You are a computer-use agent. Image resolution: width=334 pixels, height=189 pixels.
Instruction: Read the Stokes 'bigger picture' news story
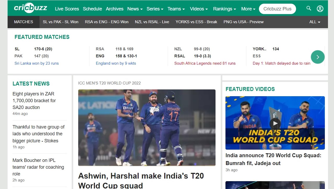coord(38,134)
